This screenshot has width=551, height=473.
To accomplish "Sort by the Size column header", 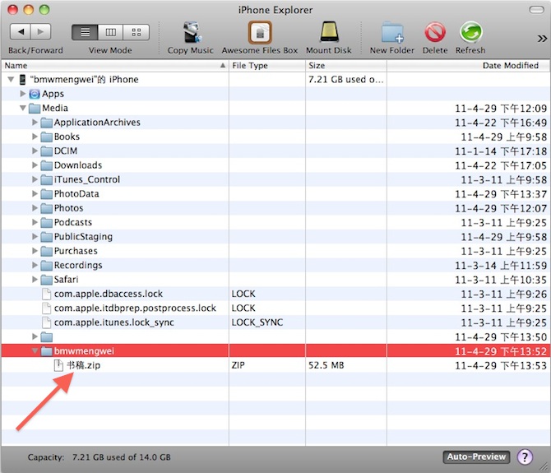I will click(x=346, y=66).
